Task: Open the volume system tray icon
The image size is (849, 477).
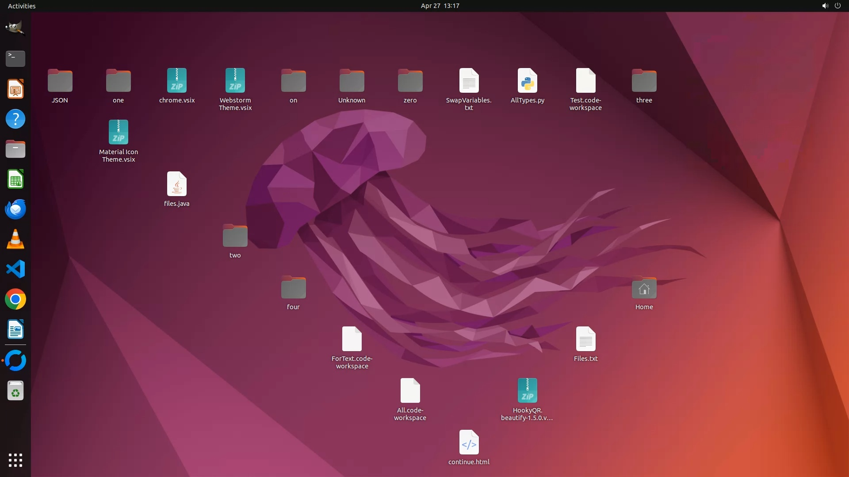Action: [825, 6]
